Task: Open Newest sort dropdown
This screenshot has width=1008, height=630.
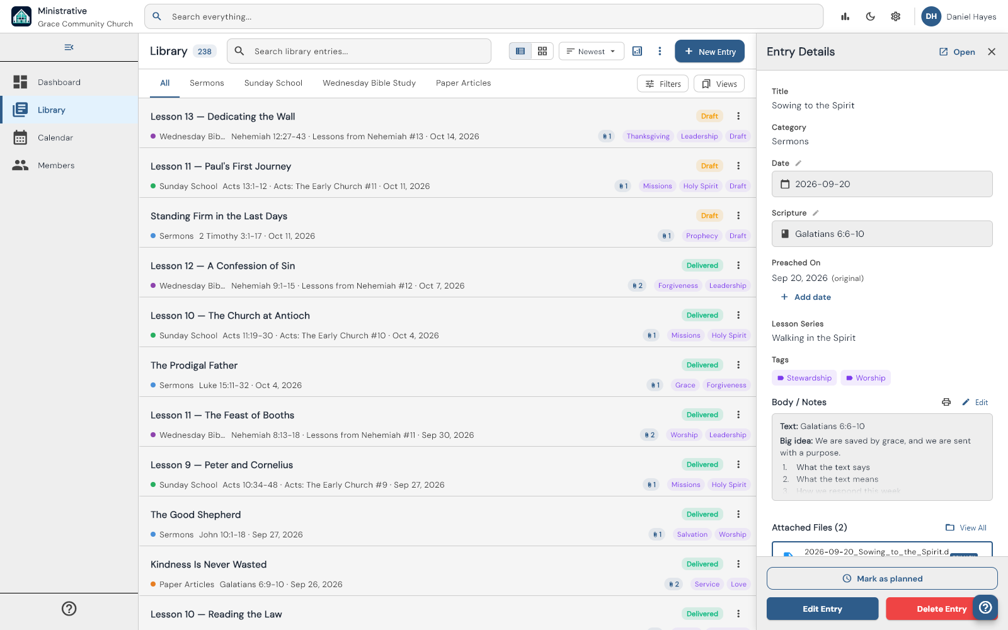Action: (591, 51)
